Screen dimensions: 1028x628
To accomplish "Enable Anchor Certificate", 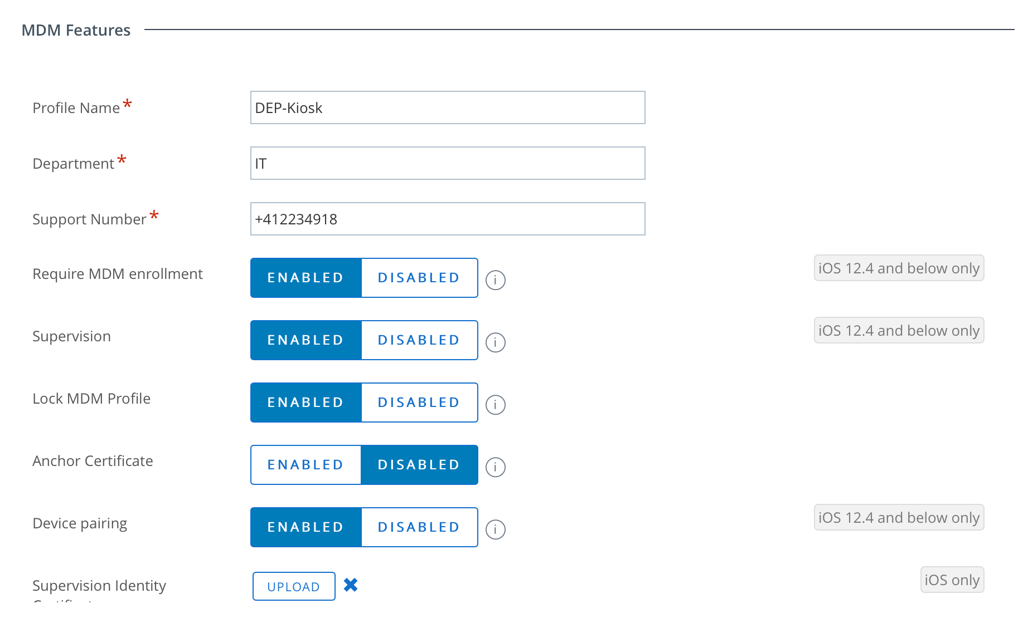I will pyautogui.click(x=306, y=465).
